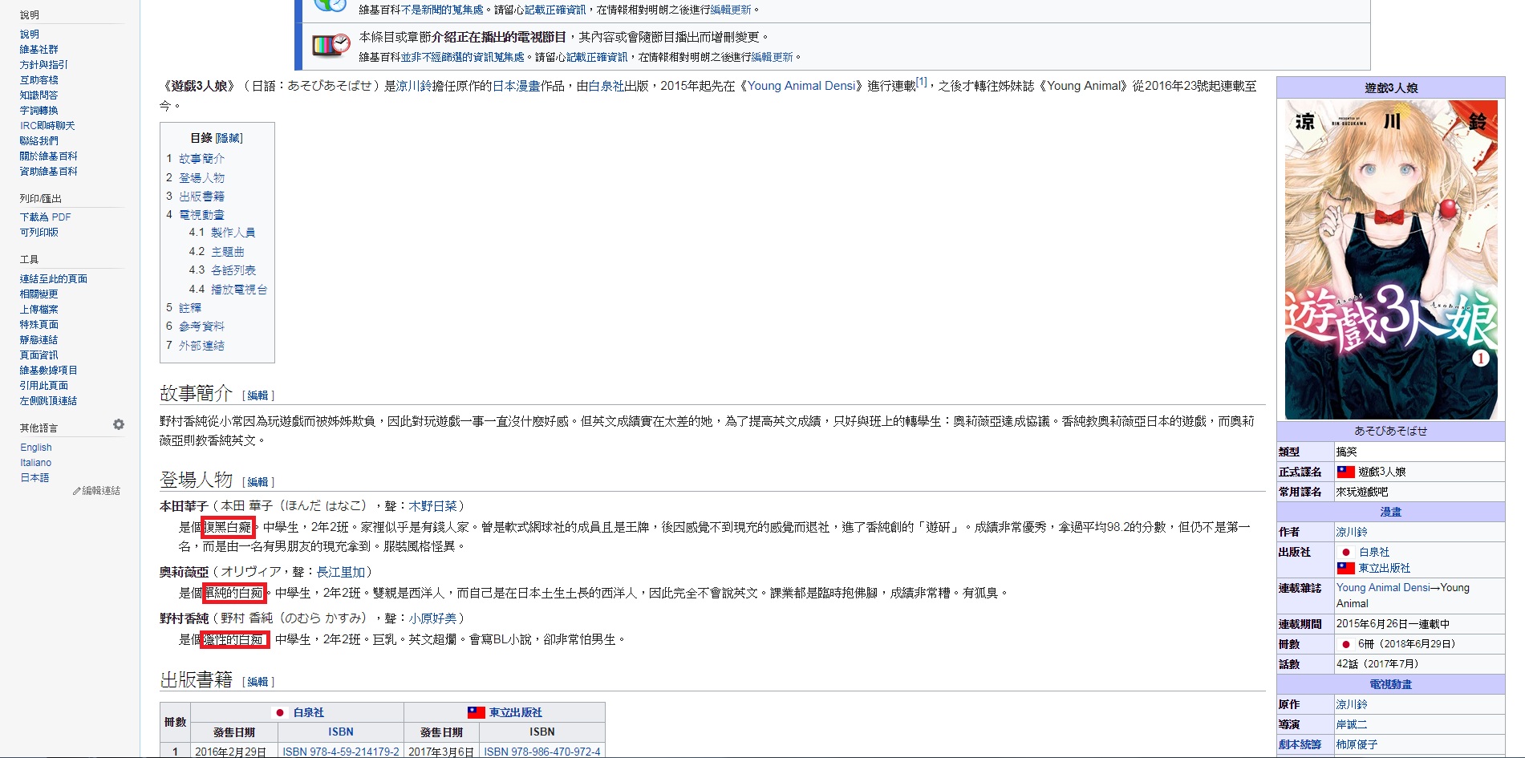Select 外部連結 entry in table of contents
This screenshot has height=758, width=1525.
201,346
